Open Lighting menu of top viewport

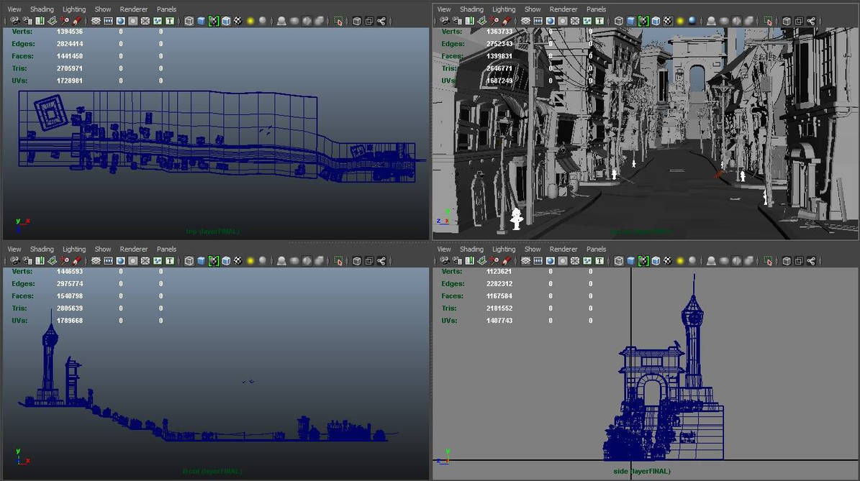[74, 9]
